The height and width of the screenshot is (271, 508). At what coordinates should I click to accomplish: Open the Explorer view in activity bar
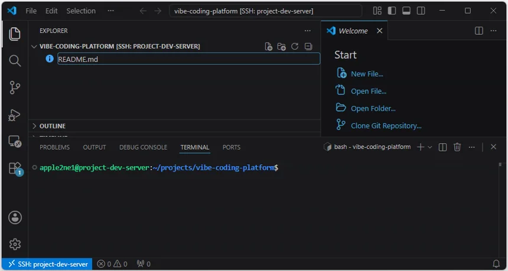tap(15, 34)
